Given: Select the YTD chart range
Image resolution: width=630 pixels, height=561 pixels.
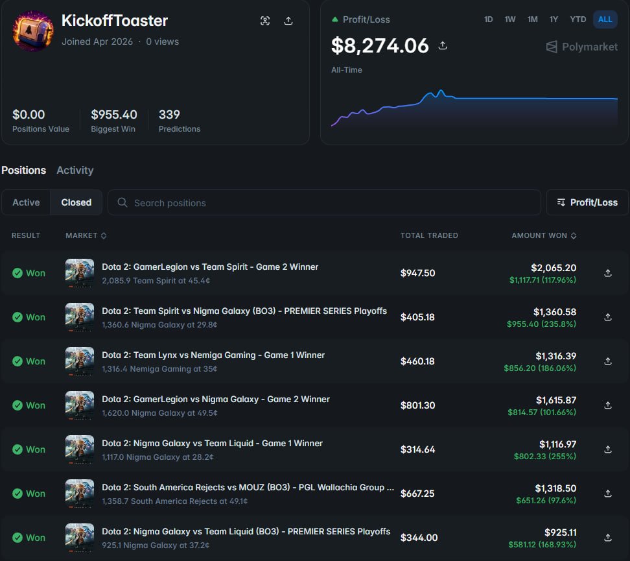Looking at the screenshot, I should tap(577, 19).
